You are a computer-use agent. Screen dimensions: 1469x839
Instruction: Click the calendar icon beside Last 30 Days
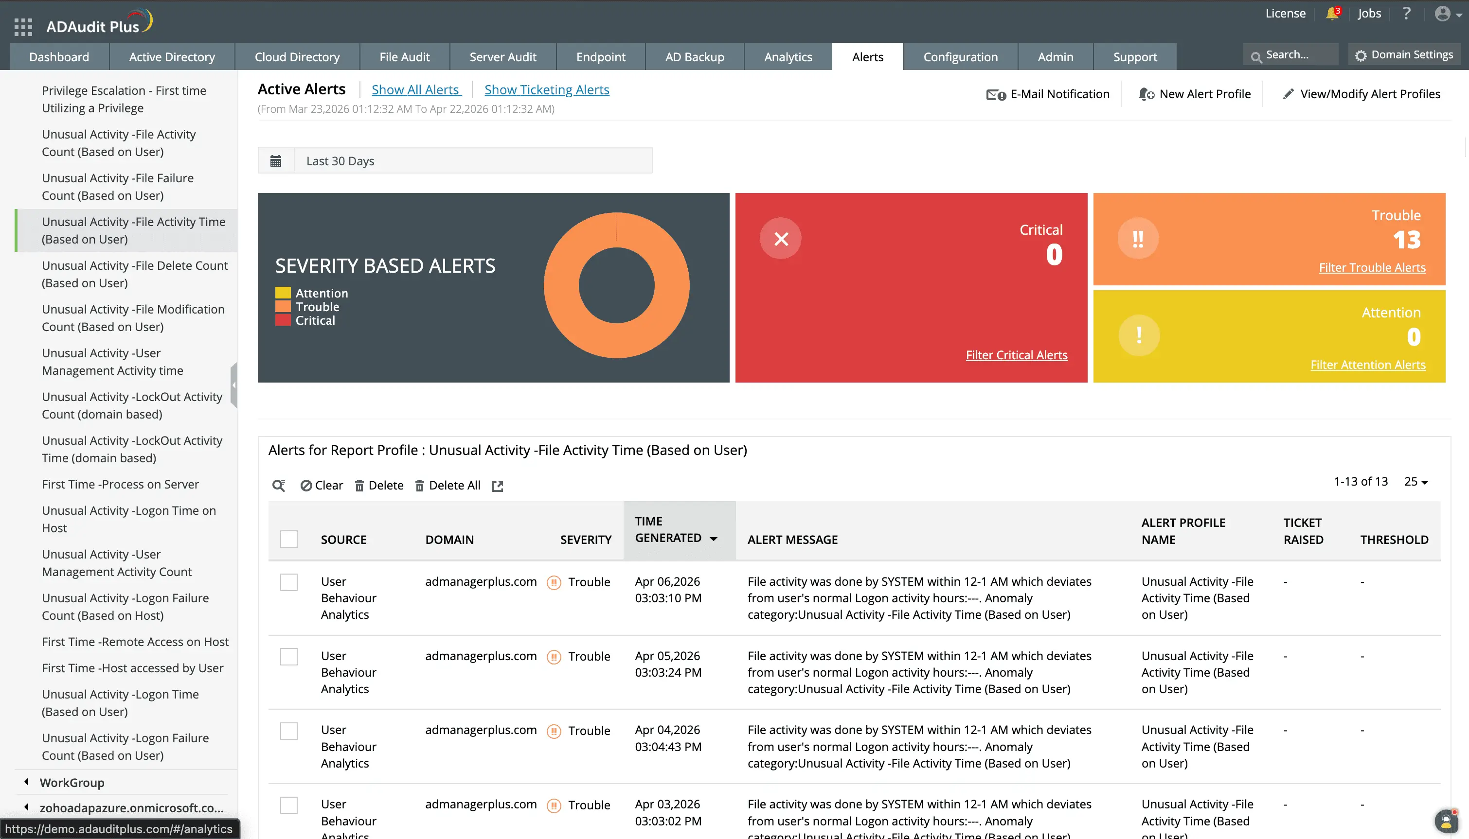tap(276, 161)
